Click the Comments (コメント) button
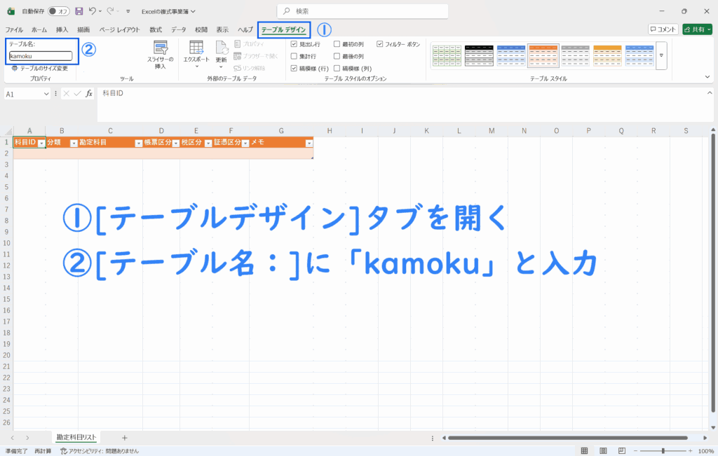Viewport: 718px width, 456px height. pos(663,29)
